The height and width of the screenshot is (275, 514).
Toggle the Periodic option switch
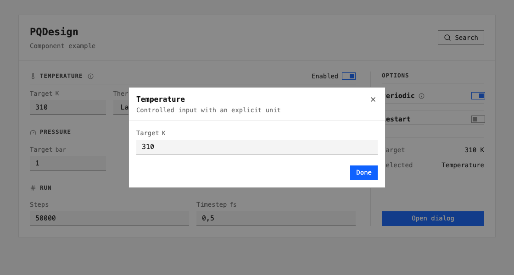click(478, 96)
